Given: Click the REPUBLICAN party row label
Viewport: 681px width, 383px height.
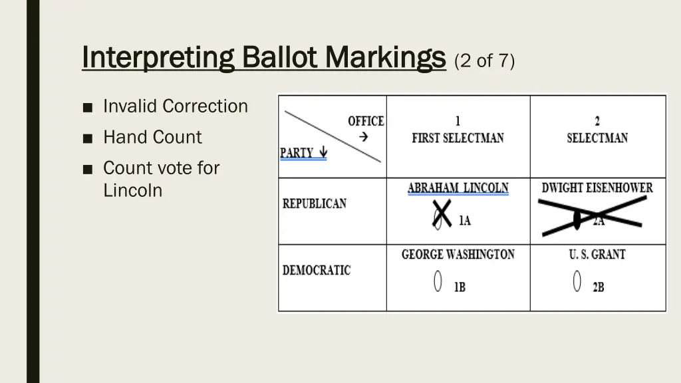Looking at the screenshot, I should 315,203.
